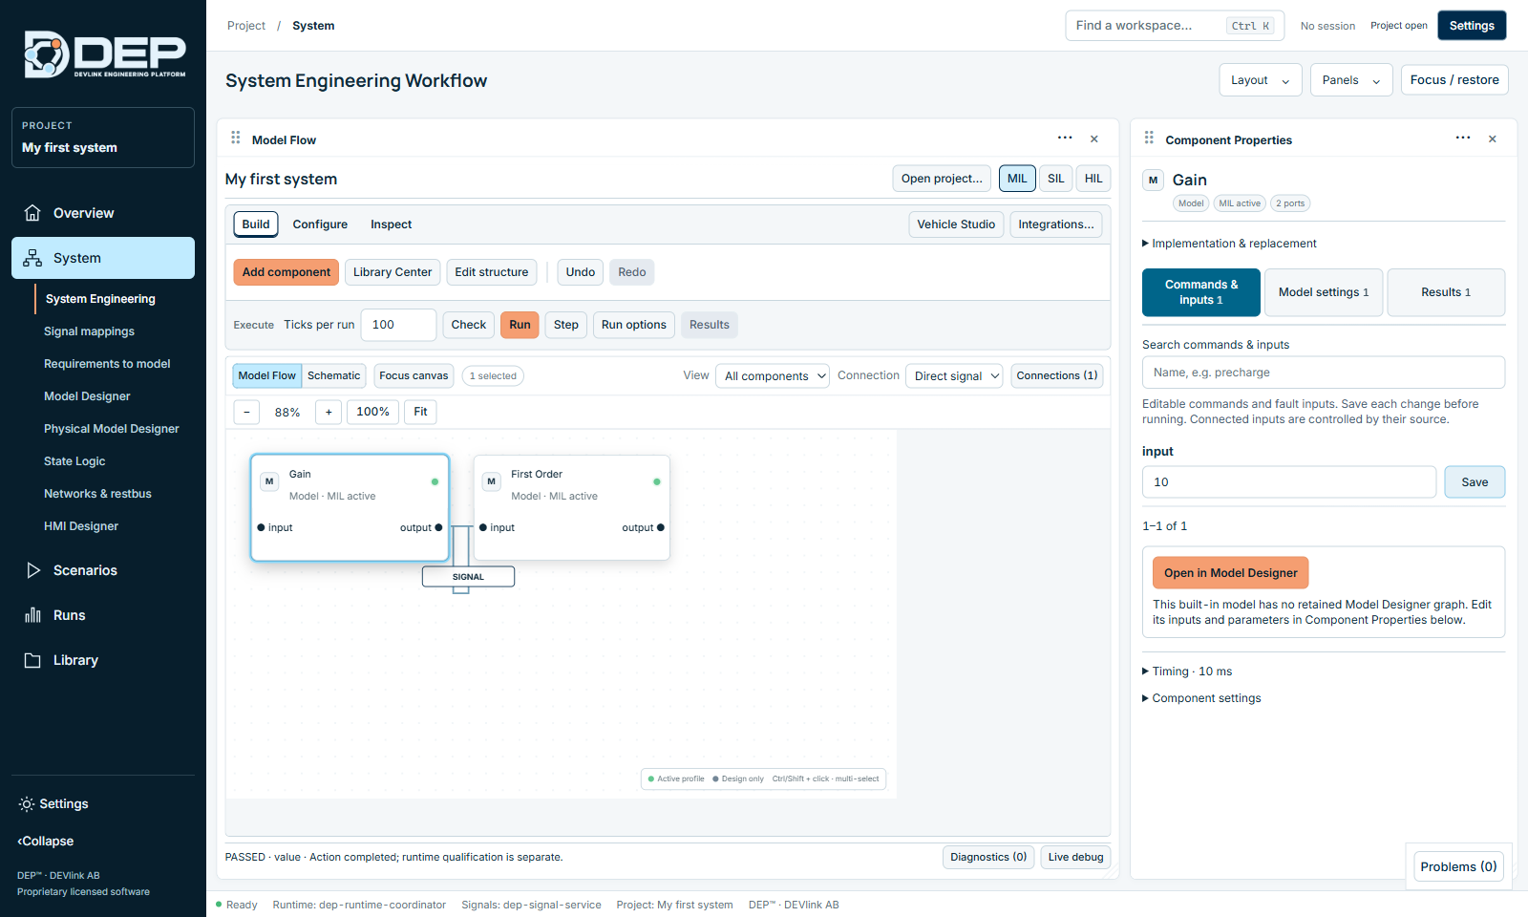This screenshot has width=1528, height=917.
Task: Click the Settings gear icon in sidebar
Action: [x=27, y=804]
